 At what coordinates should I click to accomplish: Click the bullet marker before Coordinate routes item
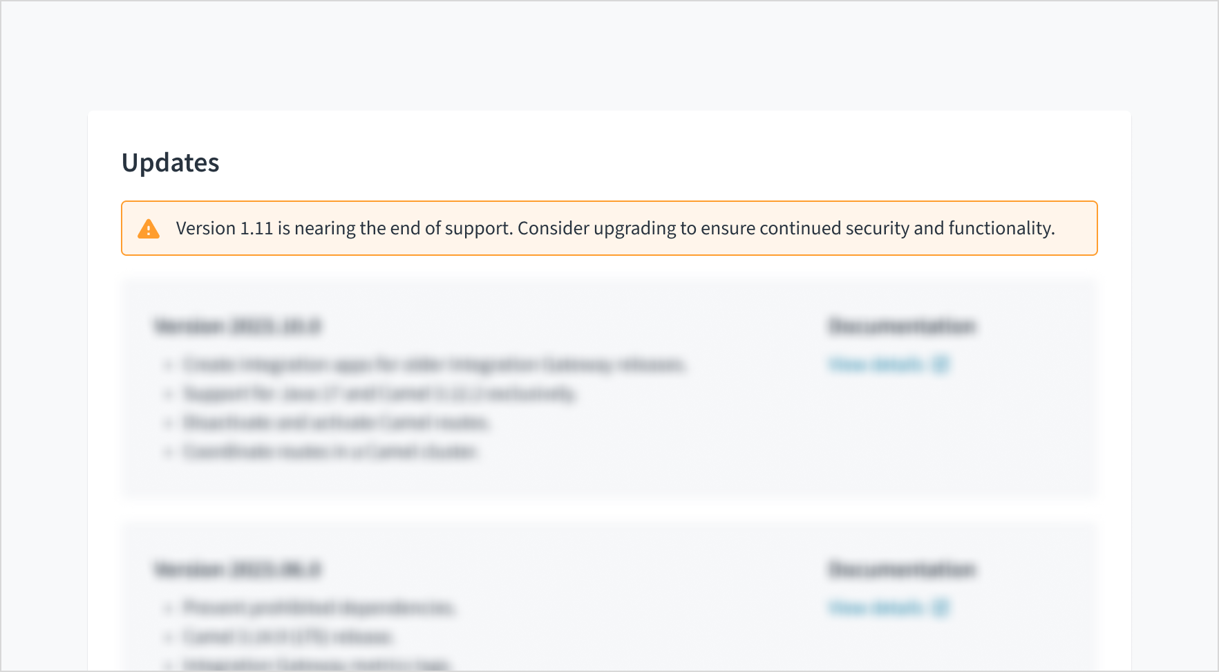(168, 451)
